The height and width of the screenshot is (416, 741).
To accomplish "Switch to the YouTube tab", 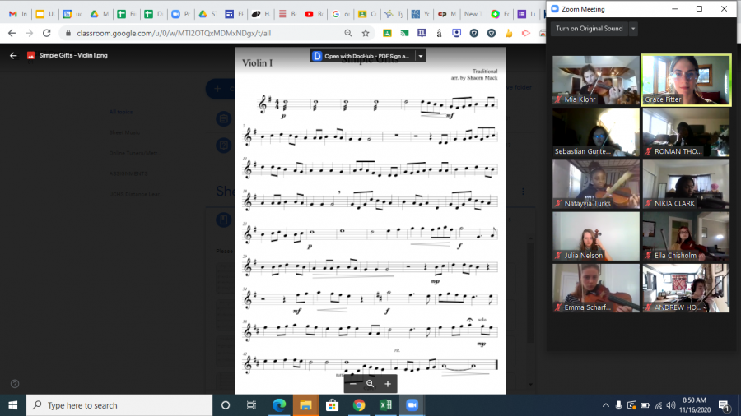I will pyautogui.click(x=314, y=14).
